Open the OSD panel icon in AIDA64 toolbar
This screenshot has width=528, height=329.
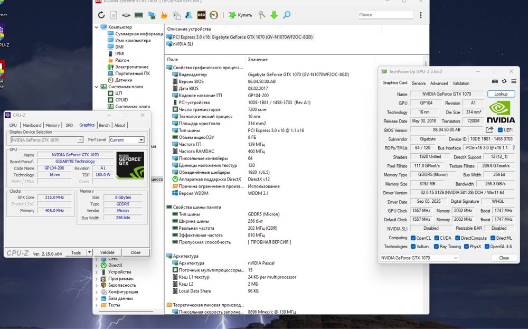coord(201,15)
